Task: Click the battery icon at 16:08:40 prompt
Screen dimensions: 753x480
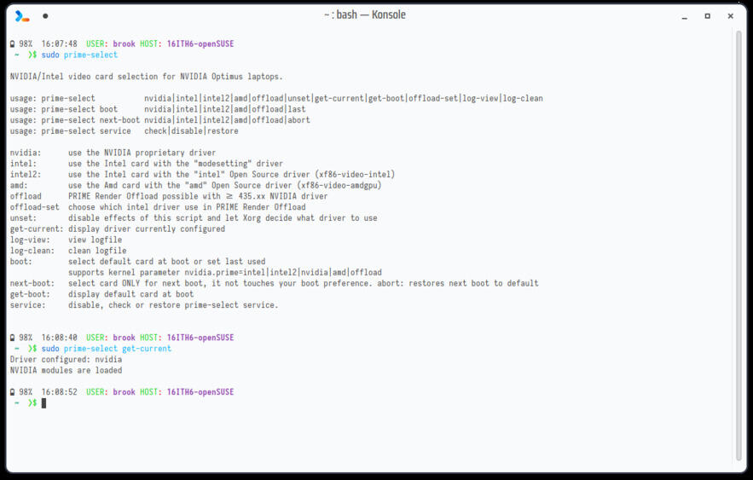Action: click(x=13, y=338)
